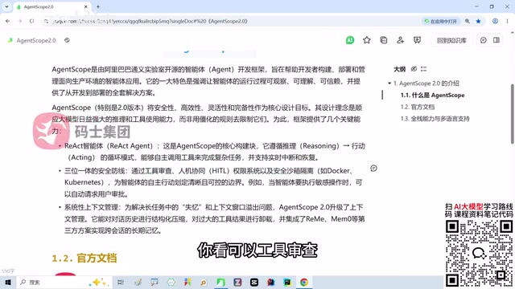This screenshot has width=515, height=289.
Task: Start presentation mode icon
Action: [417, 40]
